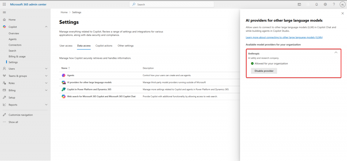Viewport: 347px width, 161px height.
Task: Click 'AI safety and research company.' text
Action: [263, 58]
